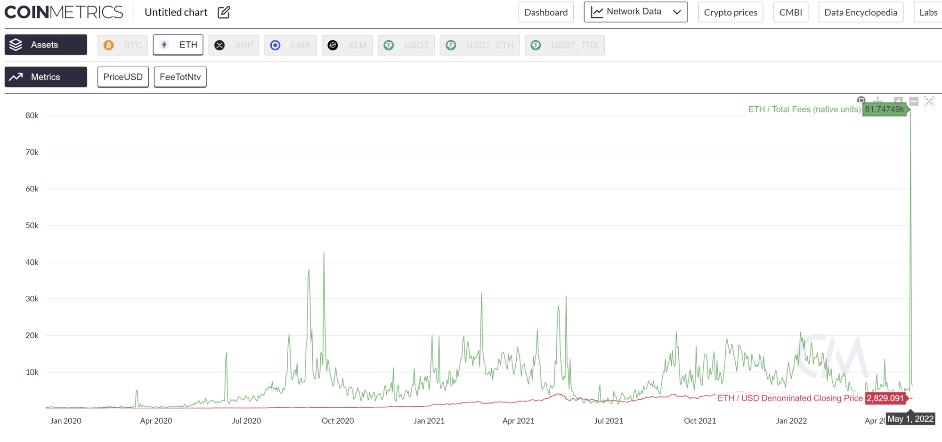
Task: Select the pan tool on the chart toolbar
Action: point(877,100)
